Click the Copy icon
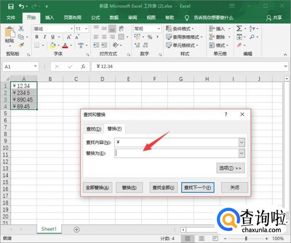 tap(21, 37)
